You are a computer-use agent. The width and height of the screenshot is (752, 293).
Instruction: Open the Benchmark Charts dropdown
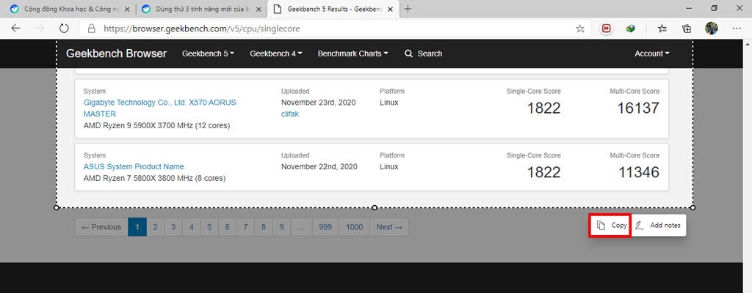coord(353,53)
